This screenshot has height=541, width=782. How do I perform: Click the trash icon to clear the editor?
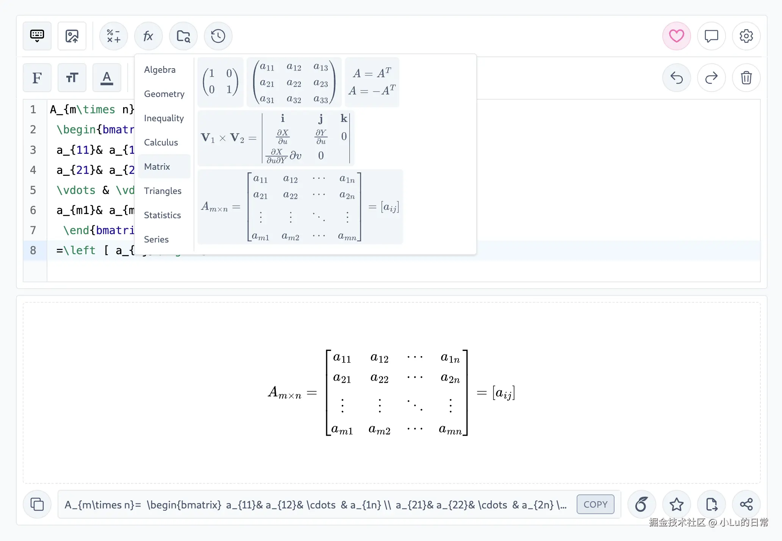[746, 78]
